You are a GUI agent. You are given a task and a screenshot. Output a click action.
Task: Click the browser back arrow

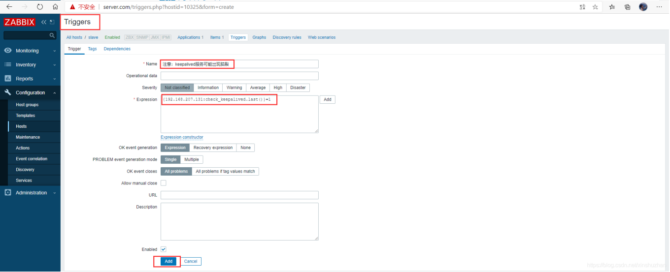coord(9,7)
